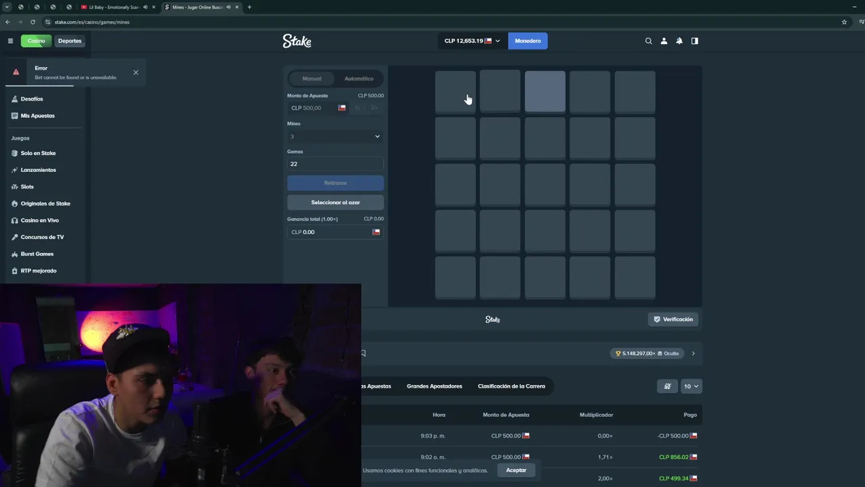Reveal the top-left tile under the cursor
This screenshot has height=487, width=865.
click(x=455, y=91)
